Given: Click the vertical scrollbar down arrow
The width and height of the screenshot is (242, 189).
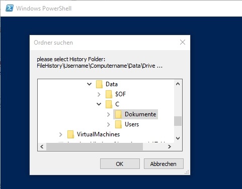Looking at the screenshot, I should (x=178, y=138).
